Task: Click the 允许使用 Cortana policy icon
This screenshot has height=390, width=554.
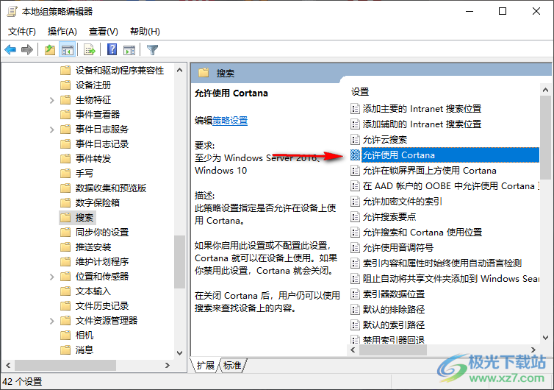Action: pyautogui.click(x=355, y=155)
